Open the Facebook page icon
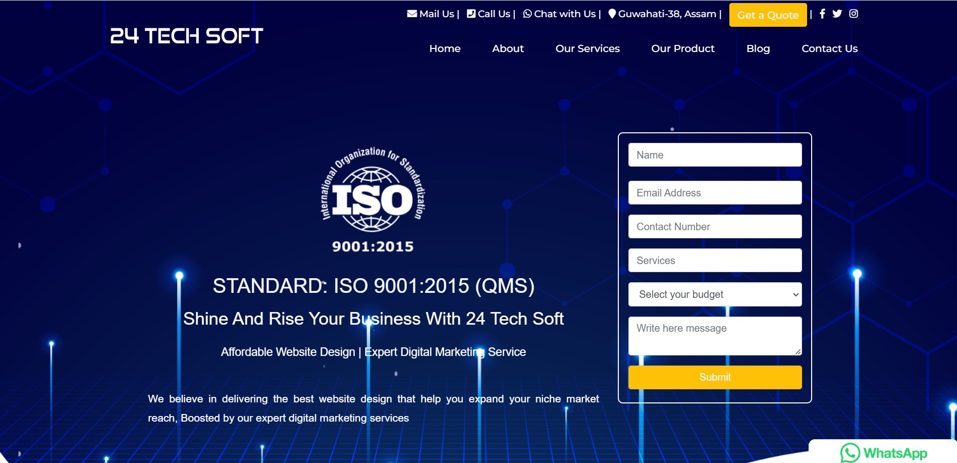This screenshot has height=463, width=957. 822,14
